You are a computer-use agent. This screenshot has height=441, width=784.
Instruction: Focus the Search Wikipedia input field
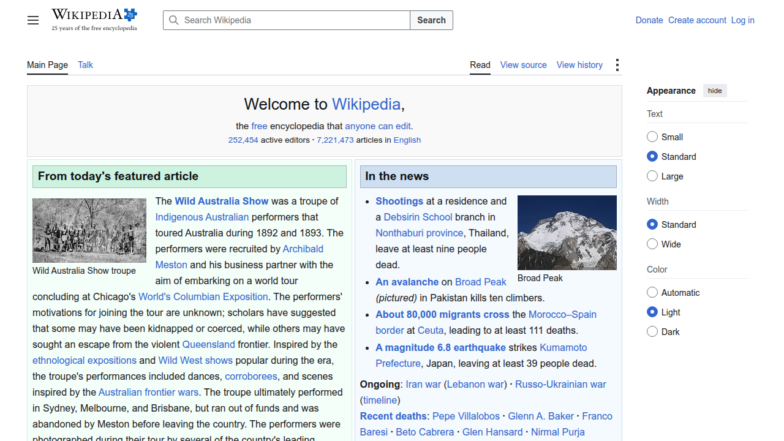287,20
